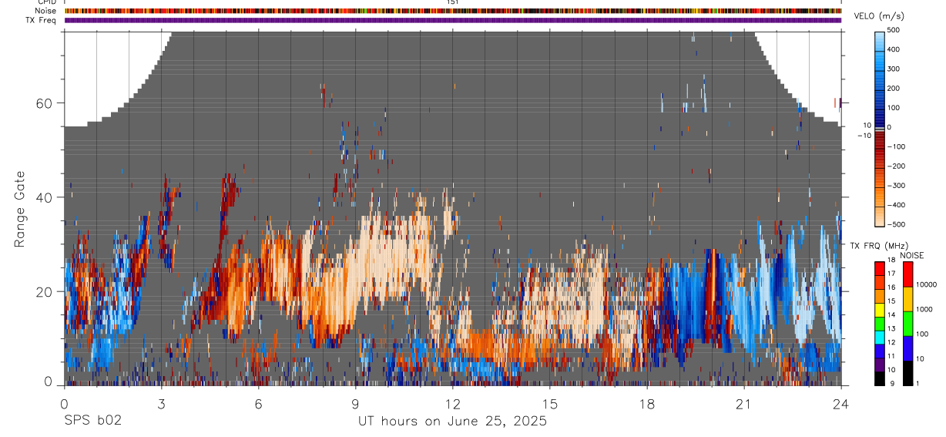946x437 pixels.
Task: Click the UT hours on June 25, 2025 label
Action: [x=452, y=421]
